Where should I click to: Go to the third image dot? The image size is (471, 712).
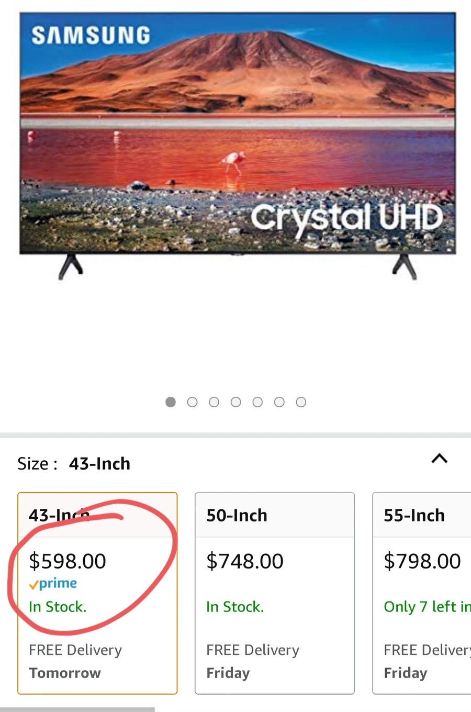(214, 402)
